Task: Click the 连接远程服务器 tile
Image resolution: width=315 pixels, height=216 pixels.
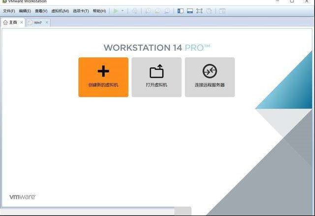Action: point(210,77)
